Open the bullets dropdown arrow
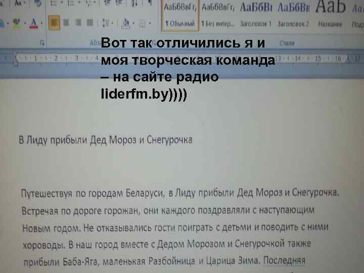The image size is (364, 273). pos(62,3)
